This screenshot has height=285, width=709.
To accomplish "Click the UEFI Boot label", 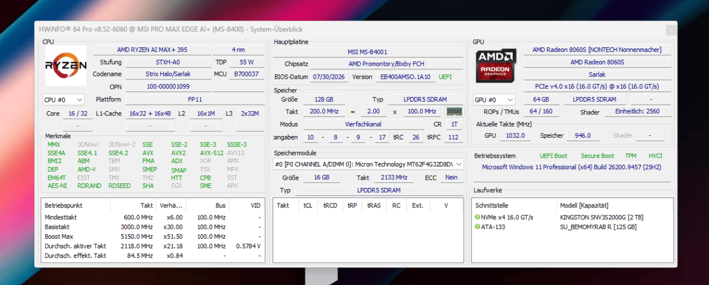I will [x=553, y=156].
